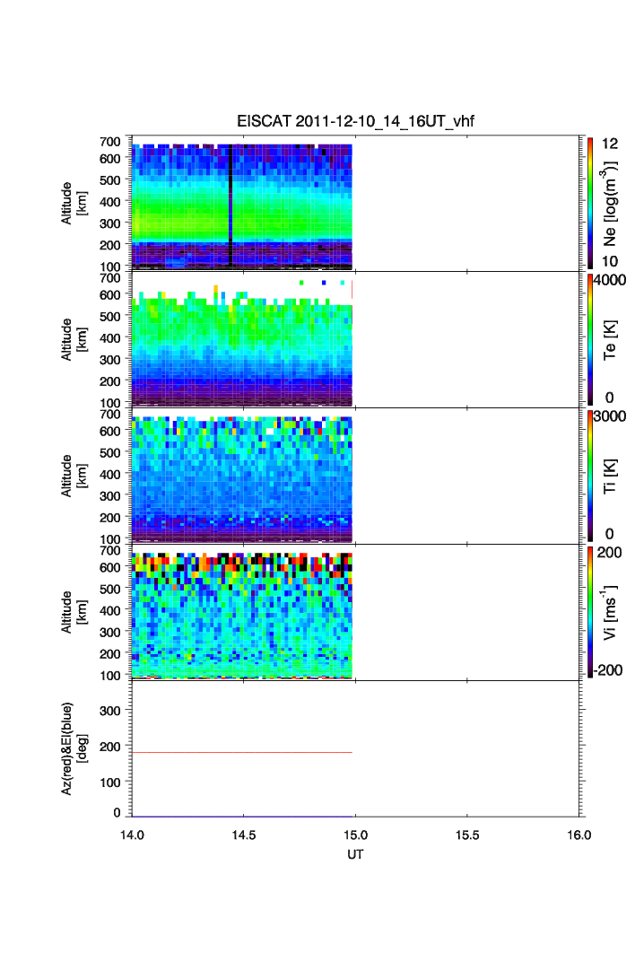This screenshot has height=953, width=635.
Task: Click the 16.0 tick label on UT axis
Action: (x=579, y=835)
